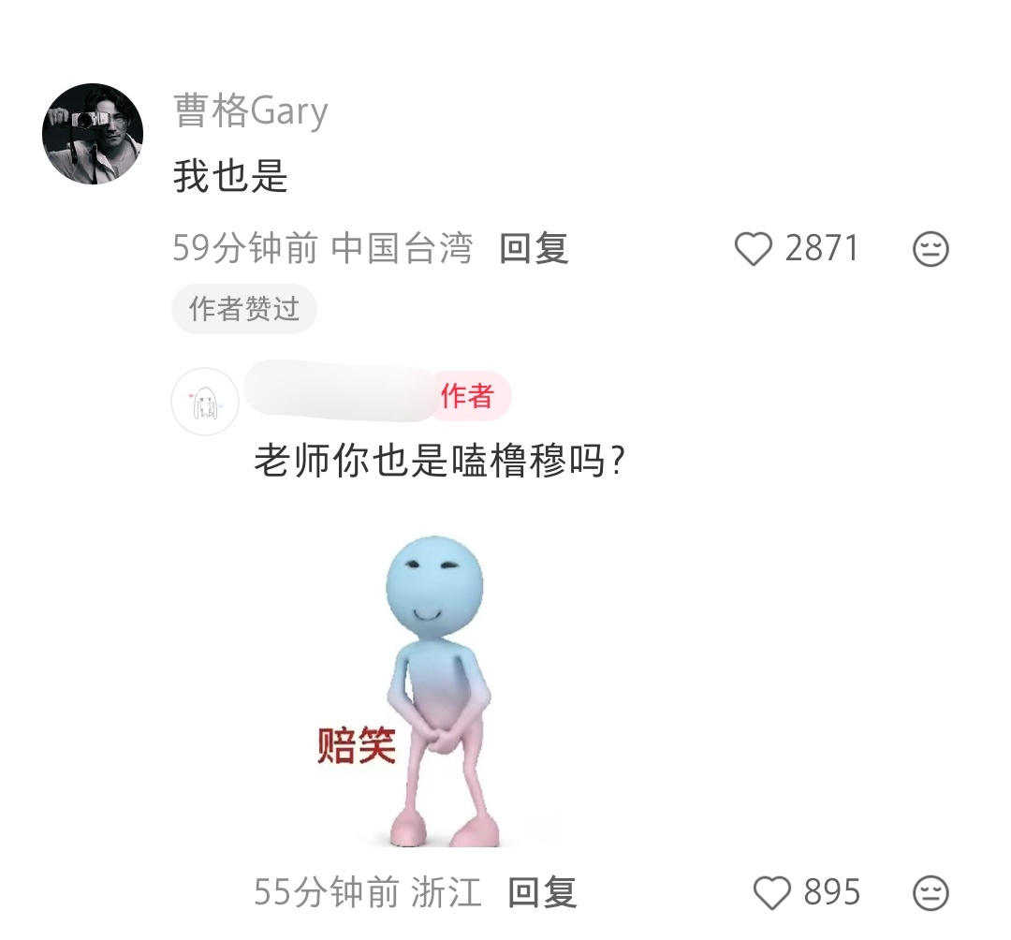The height and width of the screenshot is (940, 1011).
Task: Tap the 2871 like count
Action: (822, 248)
